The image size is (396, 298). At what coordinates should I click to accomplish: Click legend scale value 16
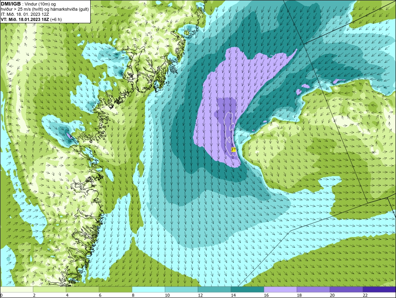click(266, 296)
